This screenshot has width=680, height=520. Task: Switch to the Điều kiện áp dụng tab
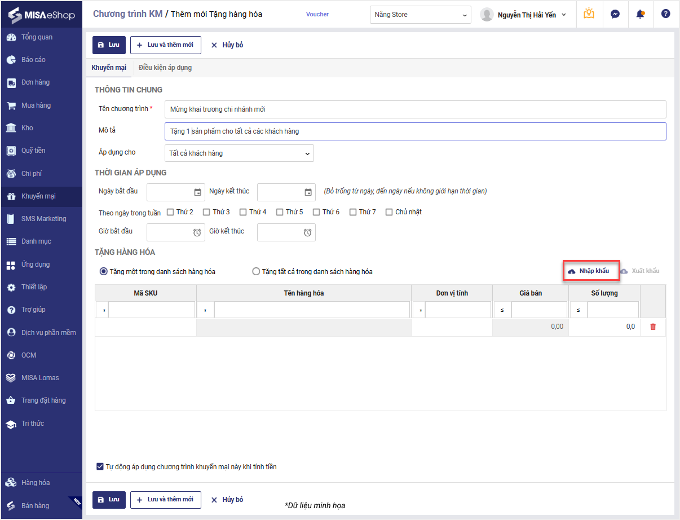(x=165, y=68)
